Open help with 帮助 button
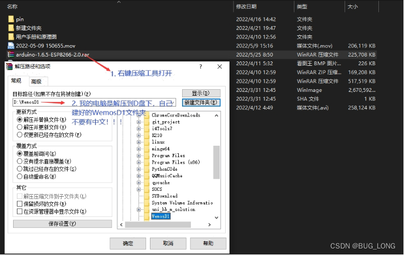 (208, 244)
